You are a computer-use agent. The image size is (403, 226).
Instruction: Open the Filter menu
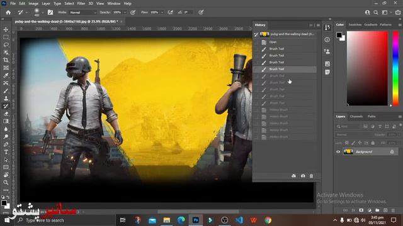81,4
